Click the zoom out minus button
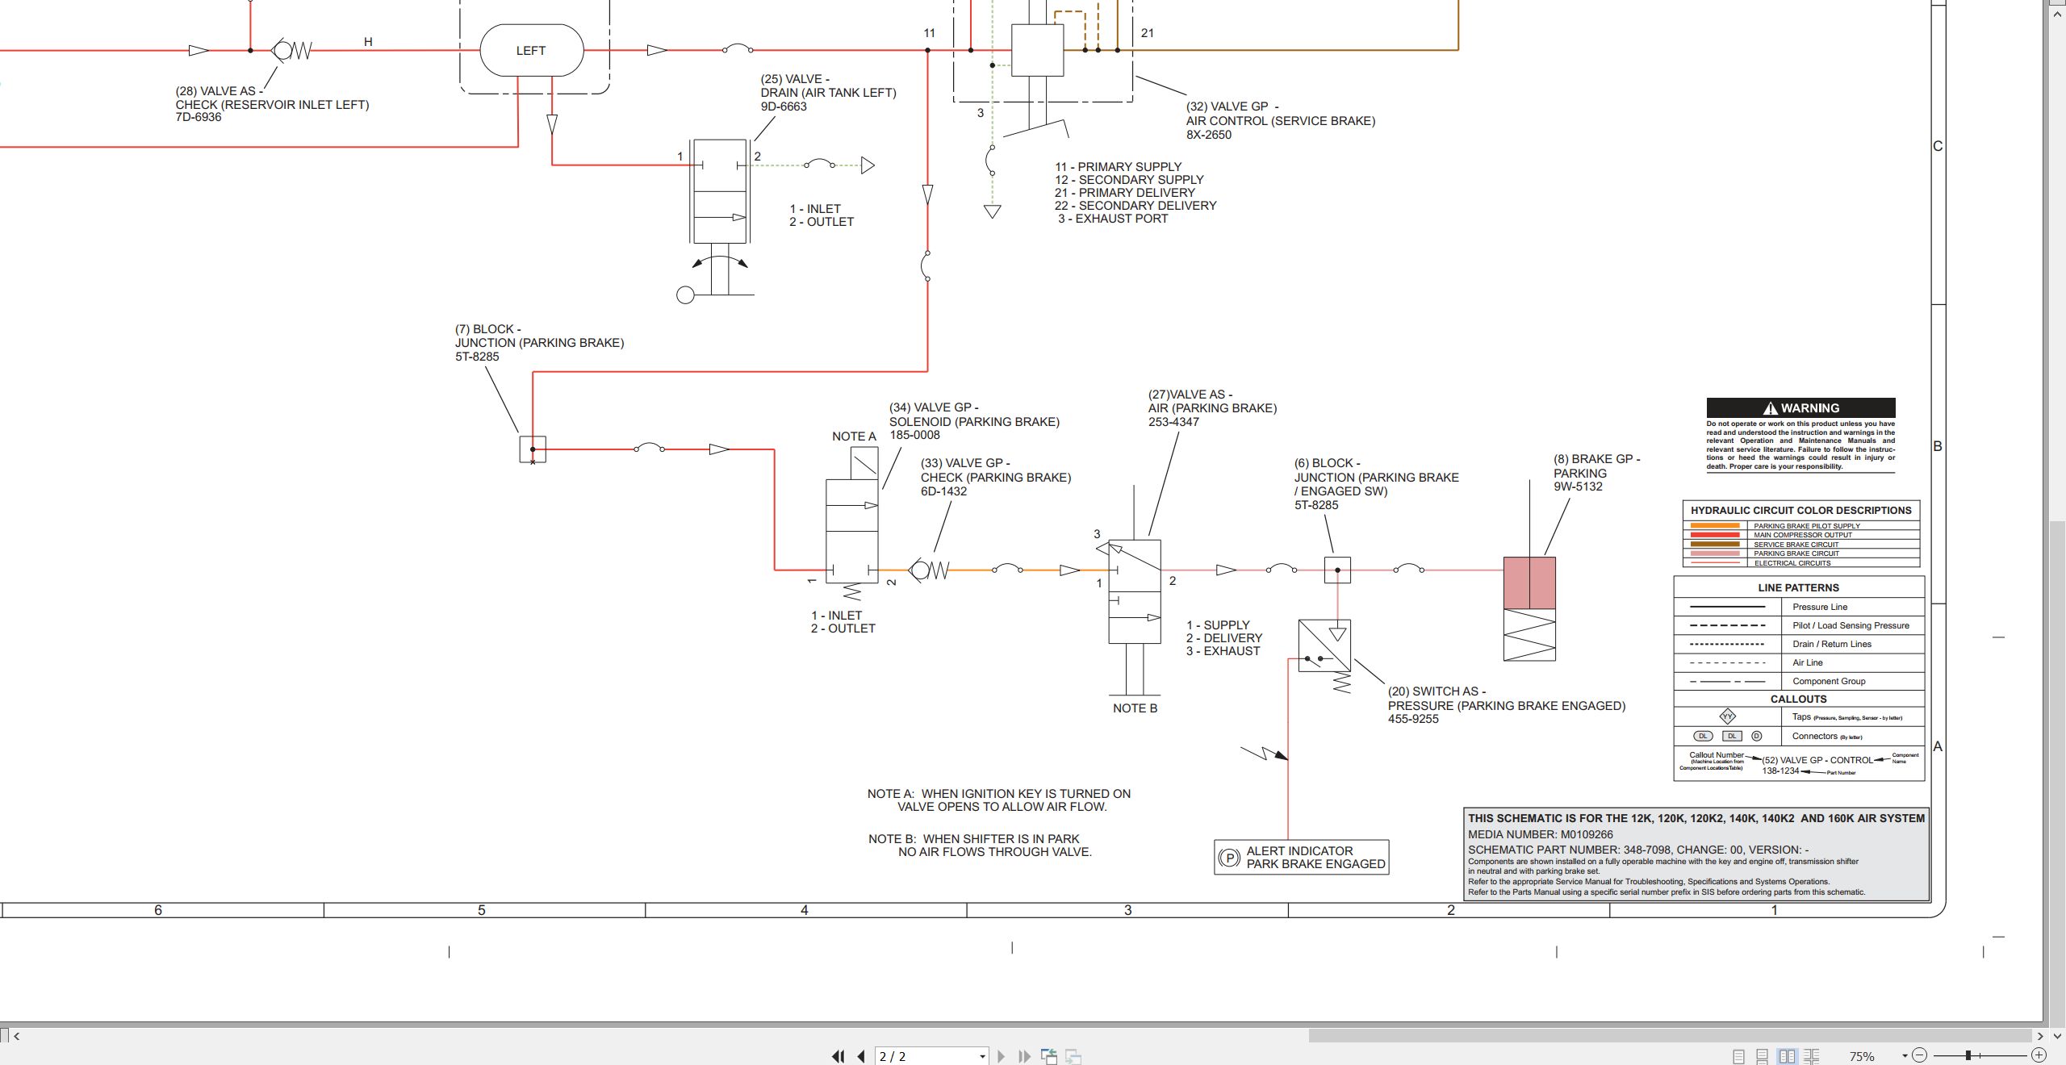 [x=1919, y=1055]
